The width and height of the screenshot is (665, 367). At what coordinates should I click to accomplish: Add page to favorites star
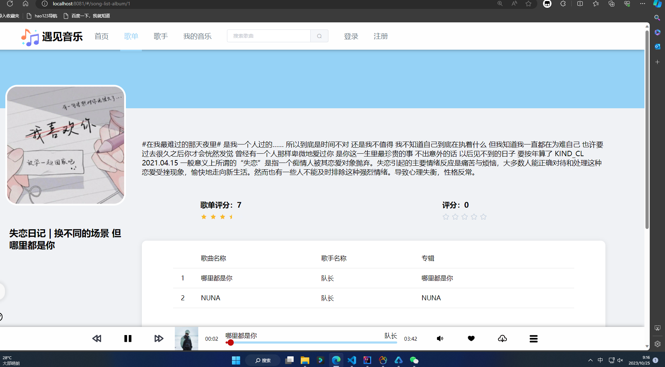pyautogui.click(x=528, y=4)
